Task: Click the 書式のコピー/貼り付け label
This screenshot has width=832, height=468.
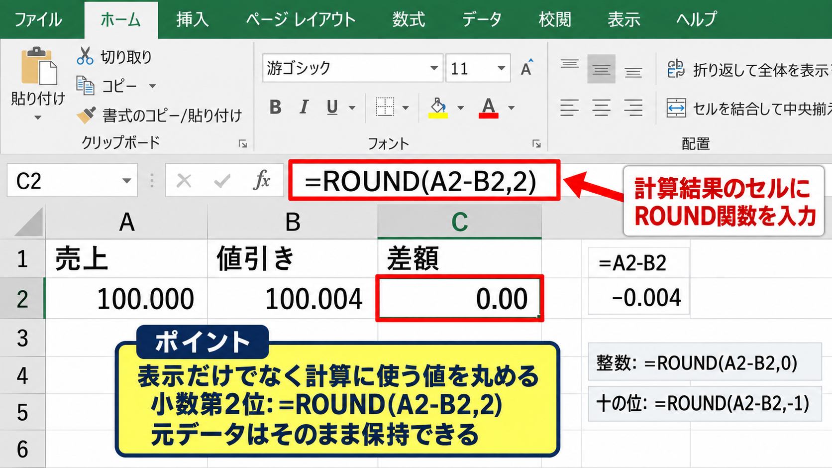Action: [x=172, y=116]
